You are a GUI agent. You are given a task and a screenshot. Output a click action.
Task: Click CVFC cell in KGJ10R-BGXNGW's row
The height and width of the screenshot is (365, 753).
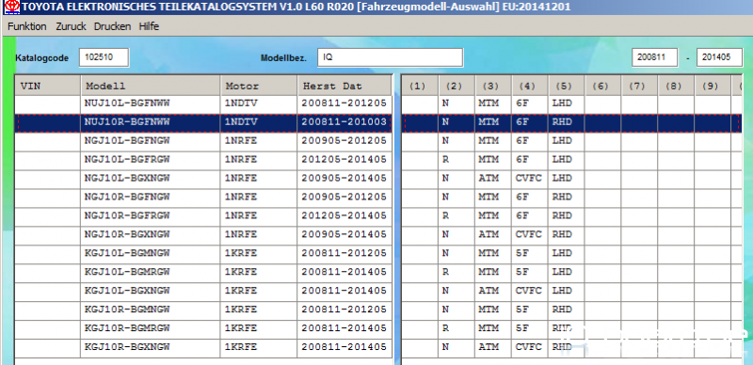tap(530, 347)
